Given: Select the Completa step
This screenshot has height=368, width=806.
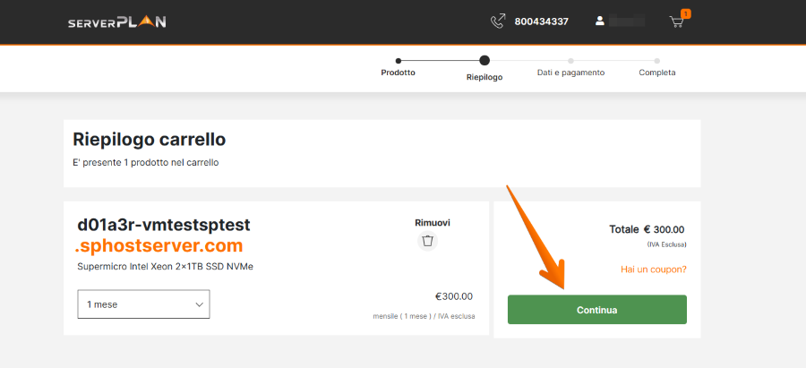Looking at the screenshot, I should [657, 73].
